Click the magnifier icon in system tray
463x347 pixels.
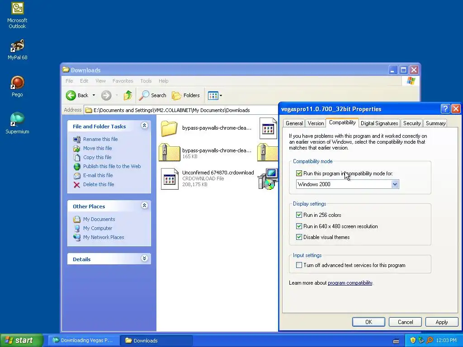430,340
